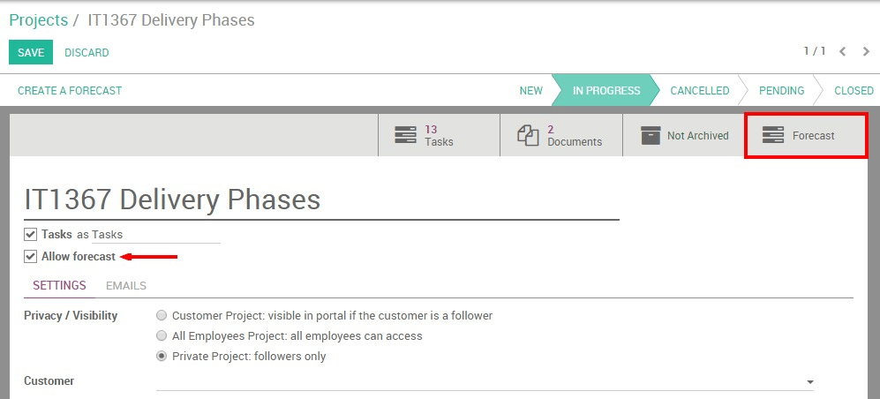This screenshot has height=399, width=880.
Task: Click the Tasks stat button icon
Action: [405, 135]
